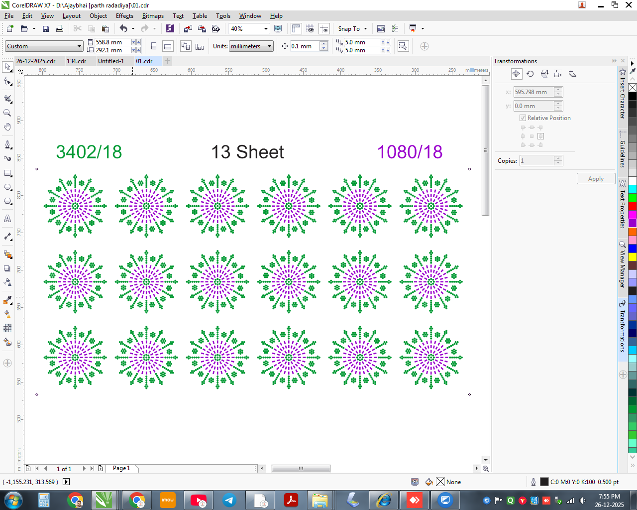
Task: Toggle Relative Position checkbox
Action: click(523, 118)
